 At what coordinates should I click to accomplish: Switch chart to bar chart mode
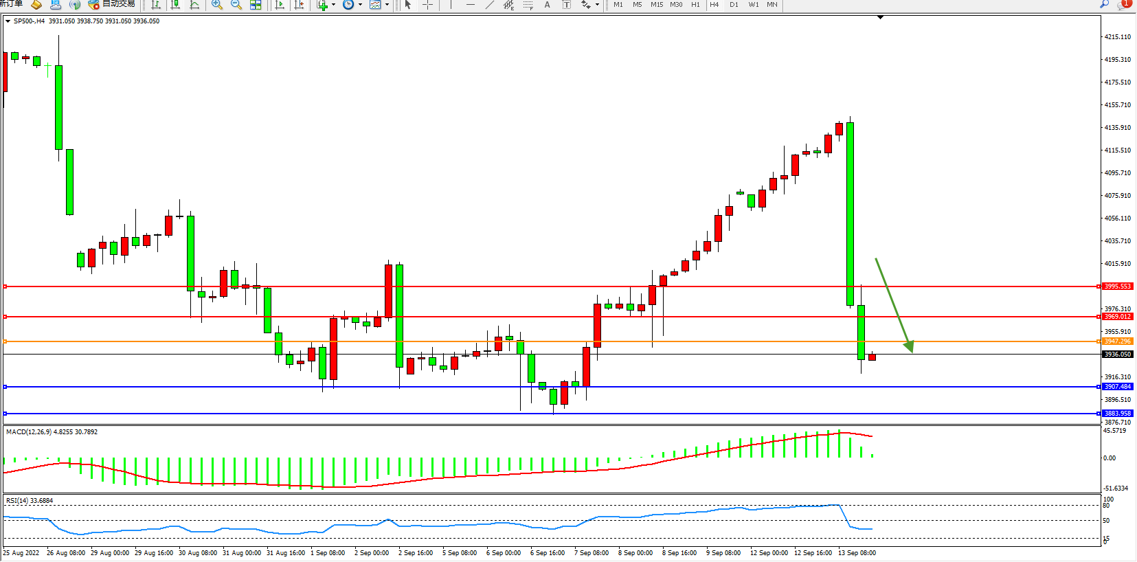(156, 5)
